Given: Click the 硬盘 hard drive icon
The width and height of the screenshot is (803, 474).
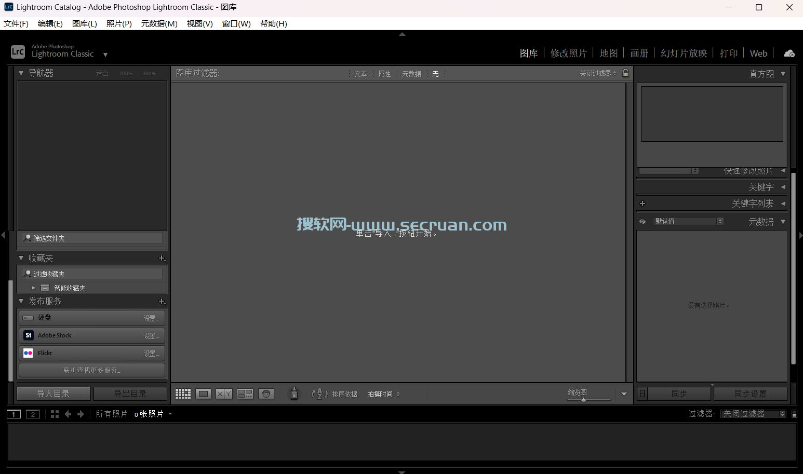Looking at the screenshot, I should coord(28,318).
